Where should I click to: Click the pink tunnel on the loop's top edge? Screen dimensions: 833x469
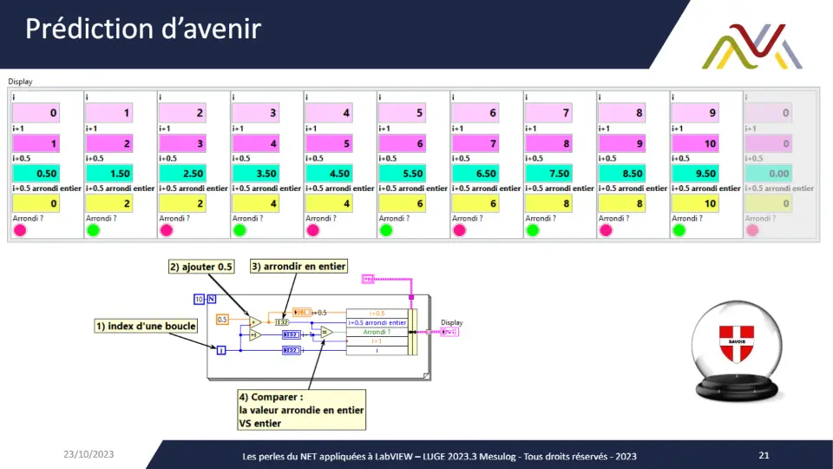tap(411, 297)
